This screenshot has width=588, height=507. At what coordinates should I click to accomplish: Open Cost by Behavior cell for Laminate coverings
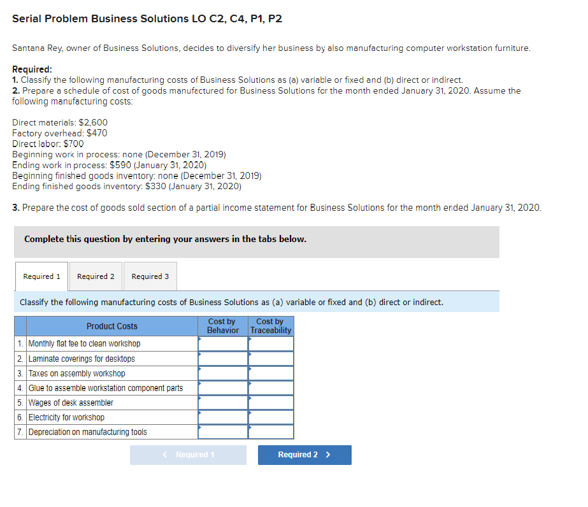pos(223,359)
